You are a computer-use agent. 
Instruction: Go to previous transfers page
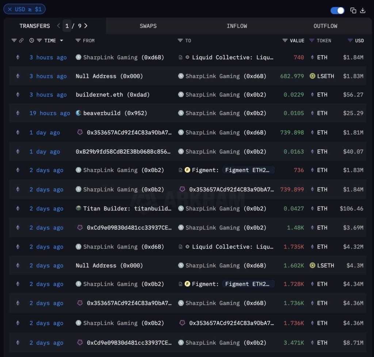58,26
